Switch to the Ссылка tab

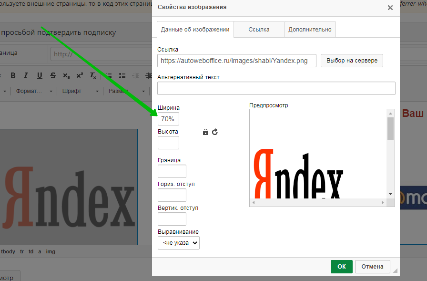[x=259, y=29]
